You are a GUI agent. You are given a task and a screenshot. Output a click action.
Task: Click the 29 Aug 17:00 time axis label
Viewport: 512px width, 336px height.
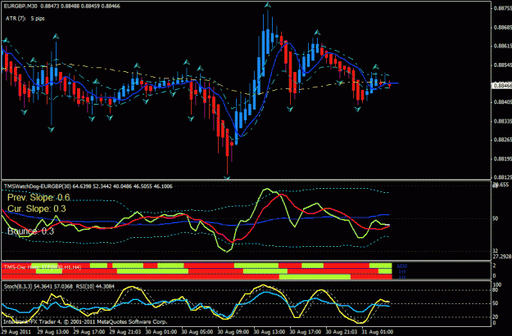[89, 332]
